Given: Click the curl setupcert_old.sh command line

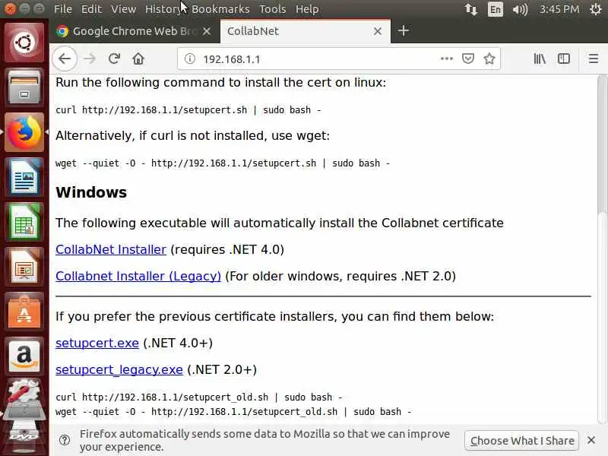Looking at the screenshot, I should point(199,397).
